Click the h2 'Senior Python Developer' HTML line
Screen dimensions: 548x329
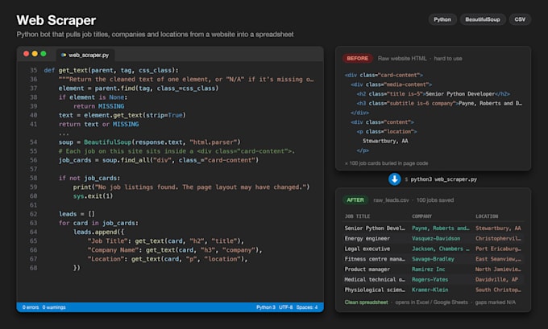434,94
